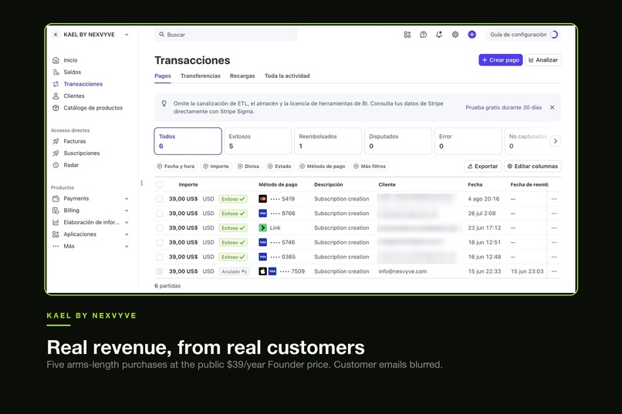Click the purple plus create icon
The image size is (622, 414).
coord(472,35)
